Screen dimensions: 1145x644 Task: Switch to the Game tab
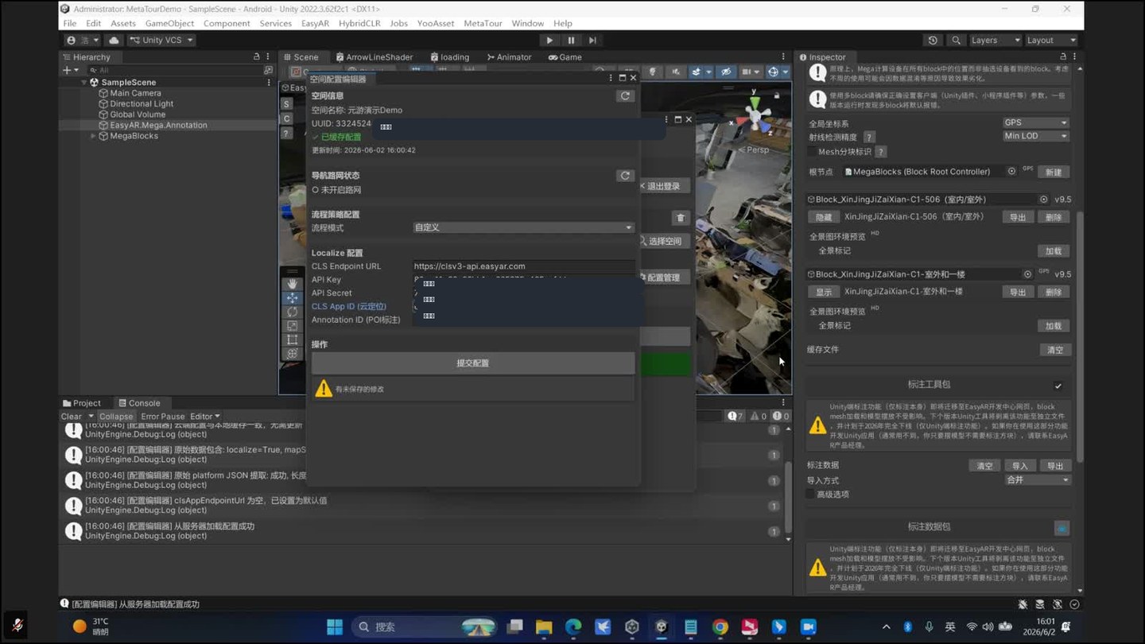(565, 57)
